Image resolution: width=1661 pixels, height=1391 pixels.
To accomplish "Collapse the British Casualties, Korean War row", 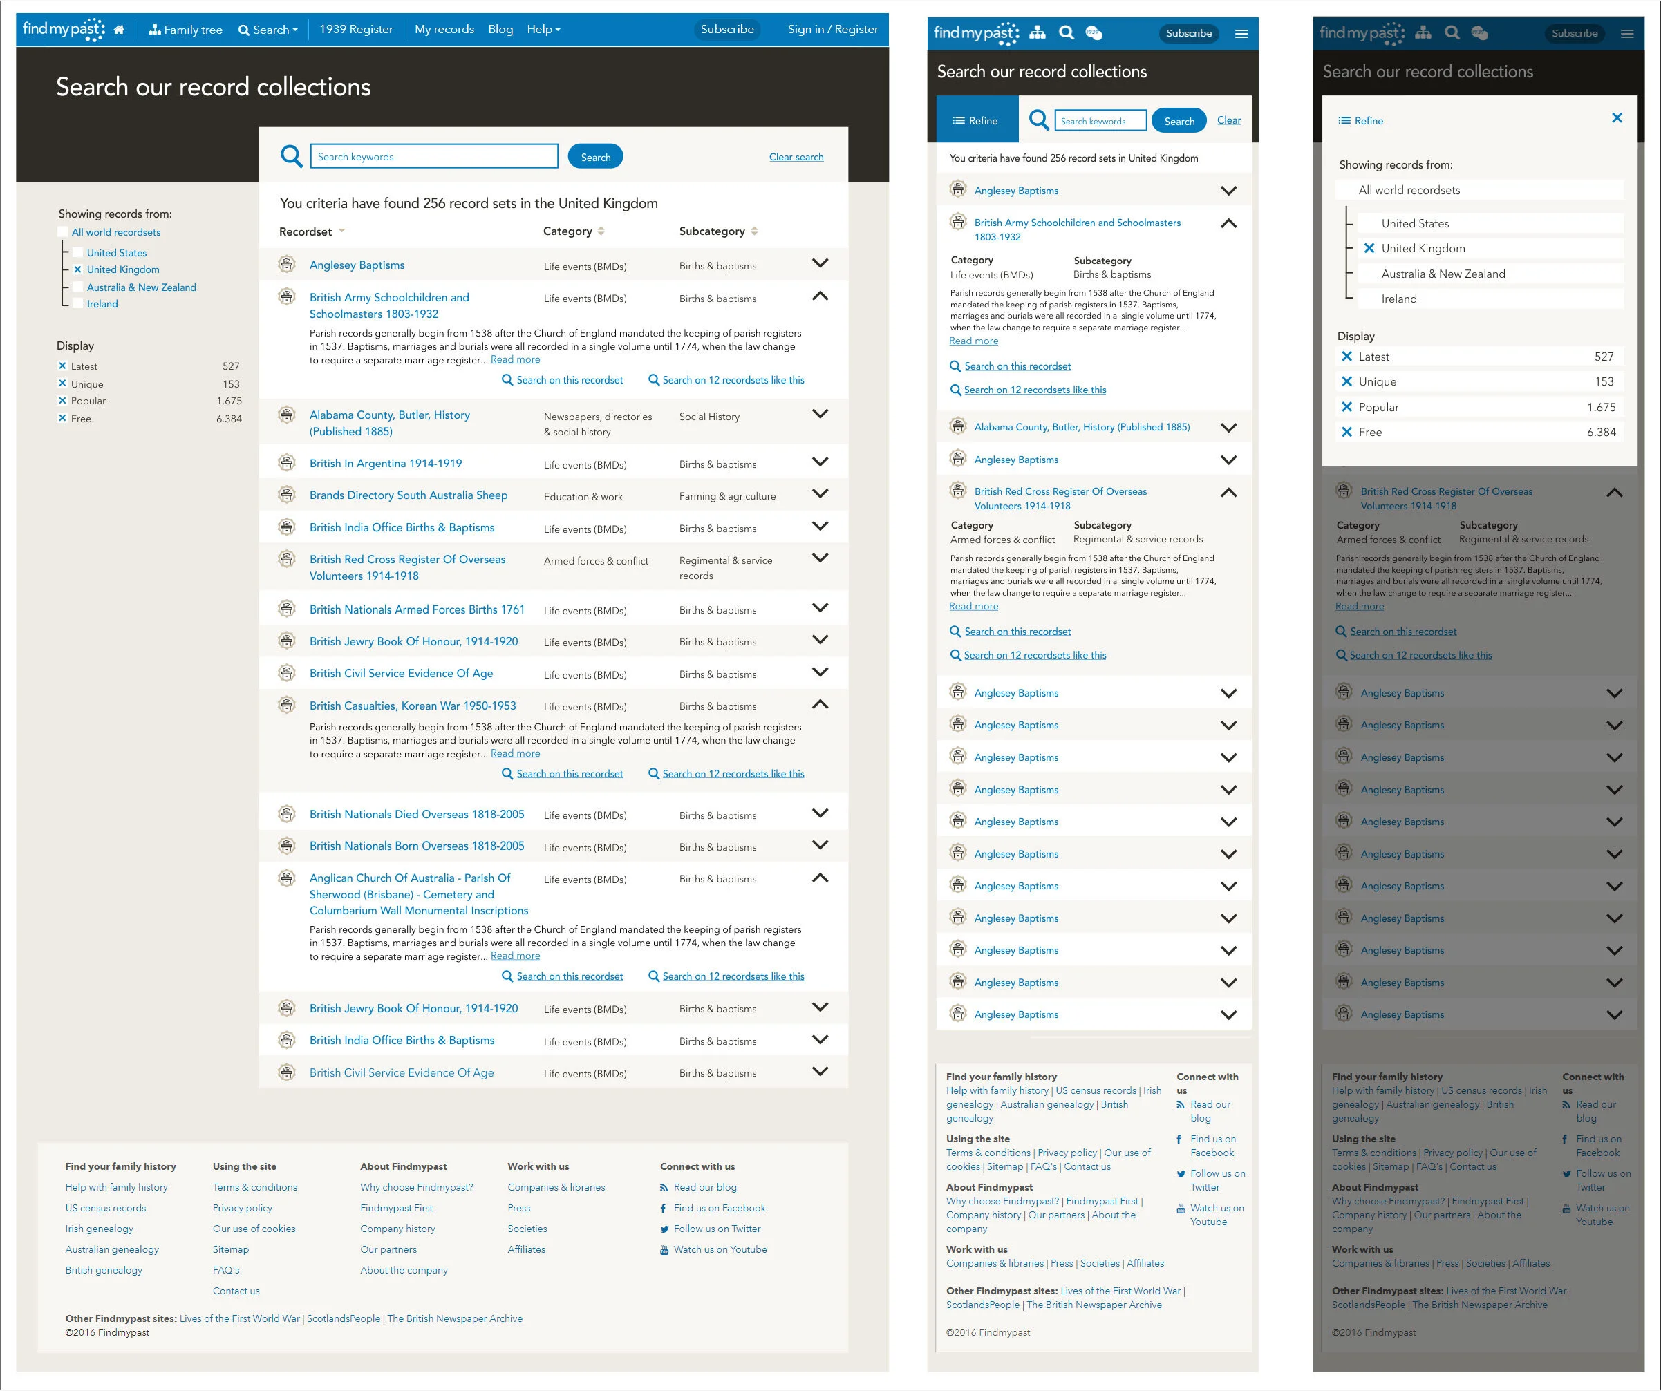I will (x=820, y=704).
